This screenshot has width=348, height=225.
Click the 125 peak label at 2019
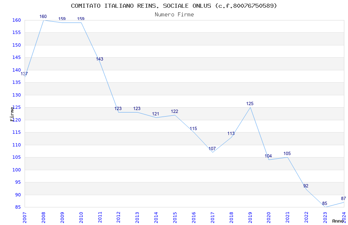(250, 104)
